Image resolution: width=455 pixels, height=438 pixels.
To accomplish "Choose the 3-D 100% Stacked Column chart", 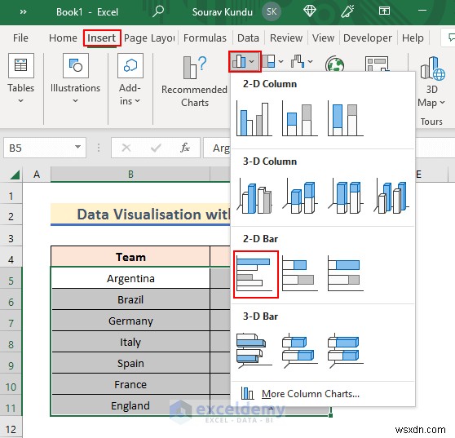I will (345, 197).
